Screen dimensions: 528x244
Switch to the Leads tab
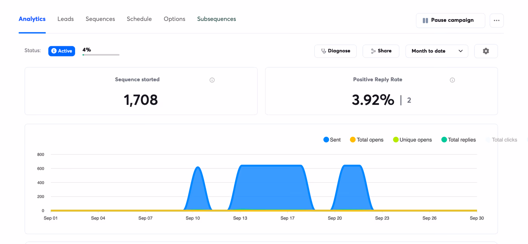click(66, 19)
